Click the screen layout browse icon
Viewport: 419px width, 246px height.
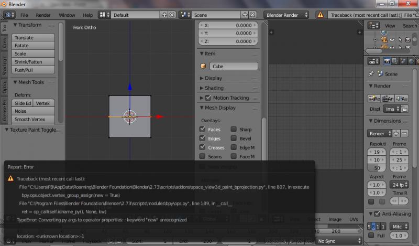[x=104, y=15]
